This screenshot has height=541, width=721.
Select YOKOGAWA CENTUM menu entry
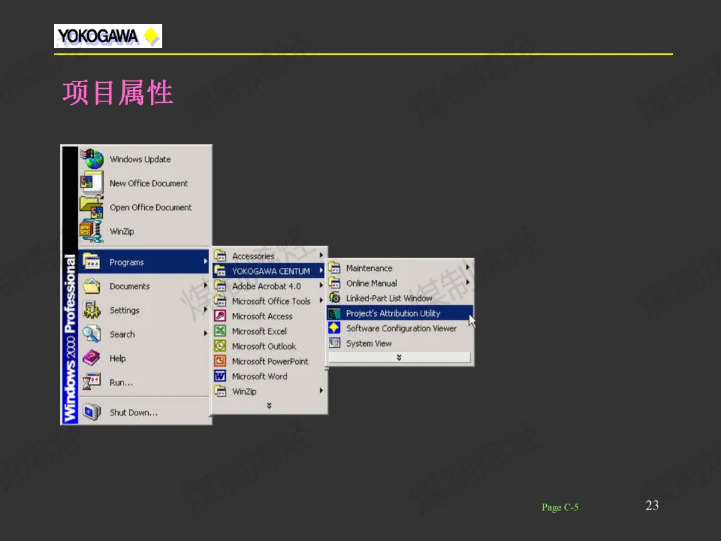pyautogui.click(x=270, y=270)
